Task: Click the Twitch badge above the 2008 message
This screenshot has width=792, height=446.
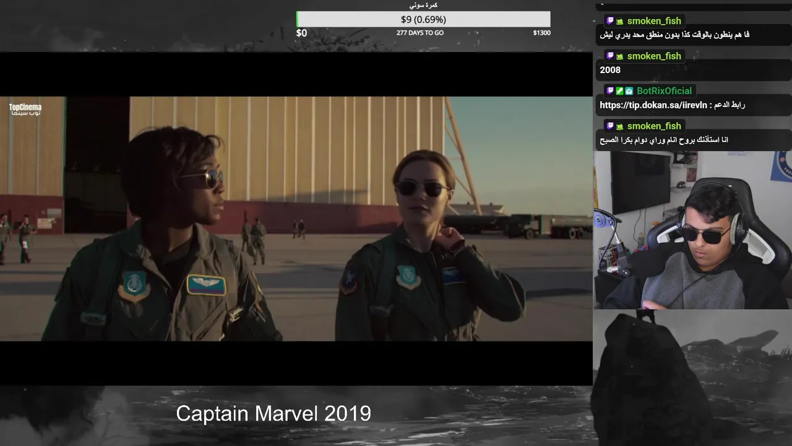Action: tap(610, 56)
